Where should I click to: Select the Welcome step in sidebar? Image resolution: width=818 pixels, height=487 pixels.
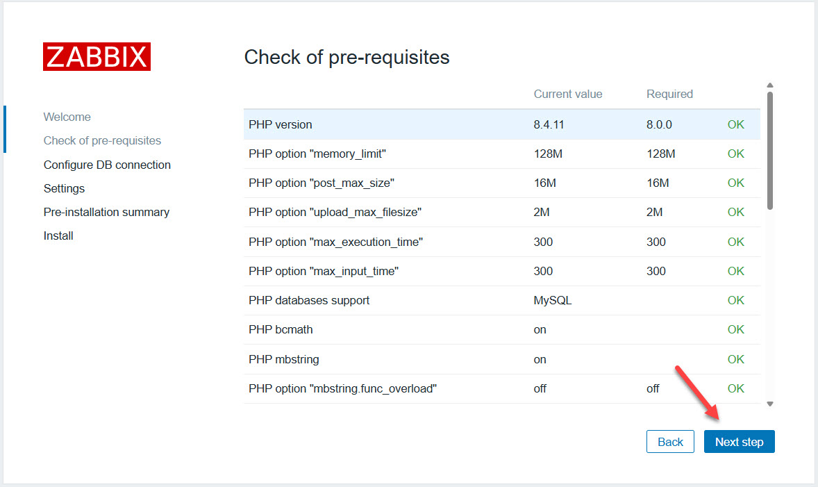[x=67, y=117]
